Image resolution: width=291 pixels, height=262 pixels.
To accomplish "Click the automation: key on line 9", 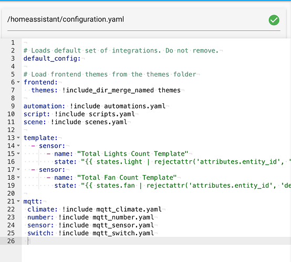I will 44,106.
